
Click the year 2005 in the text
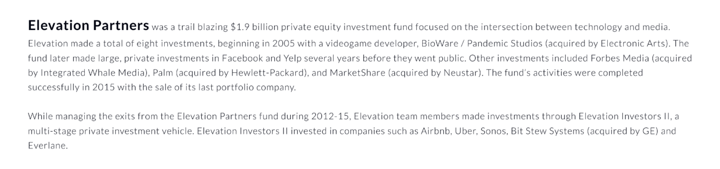click(283, 44)
